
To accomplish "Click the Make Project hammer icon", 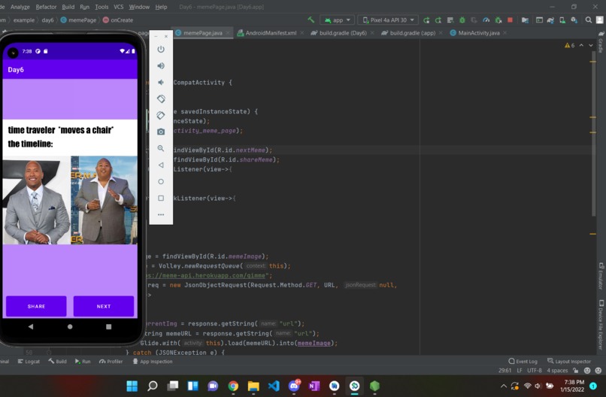I will 311,20.
